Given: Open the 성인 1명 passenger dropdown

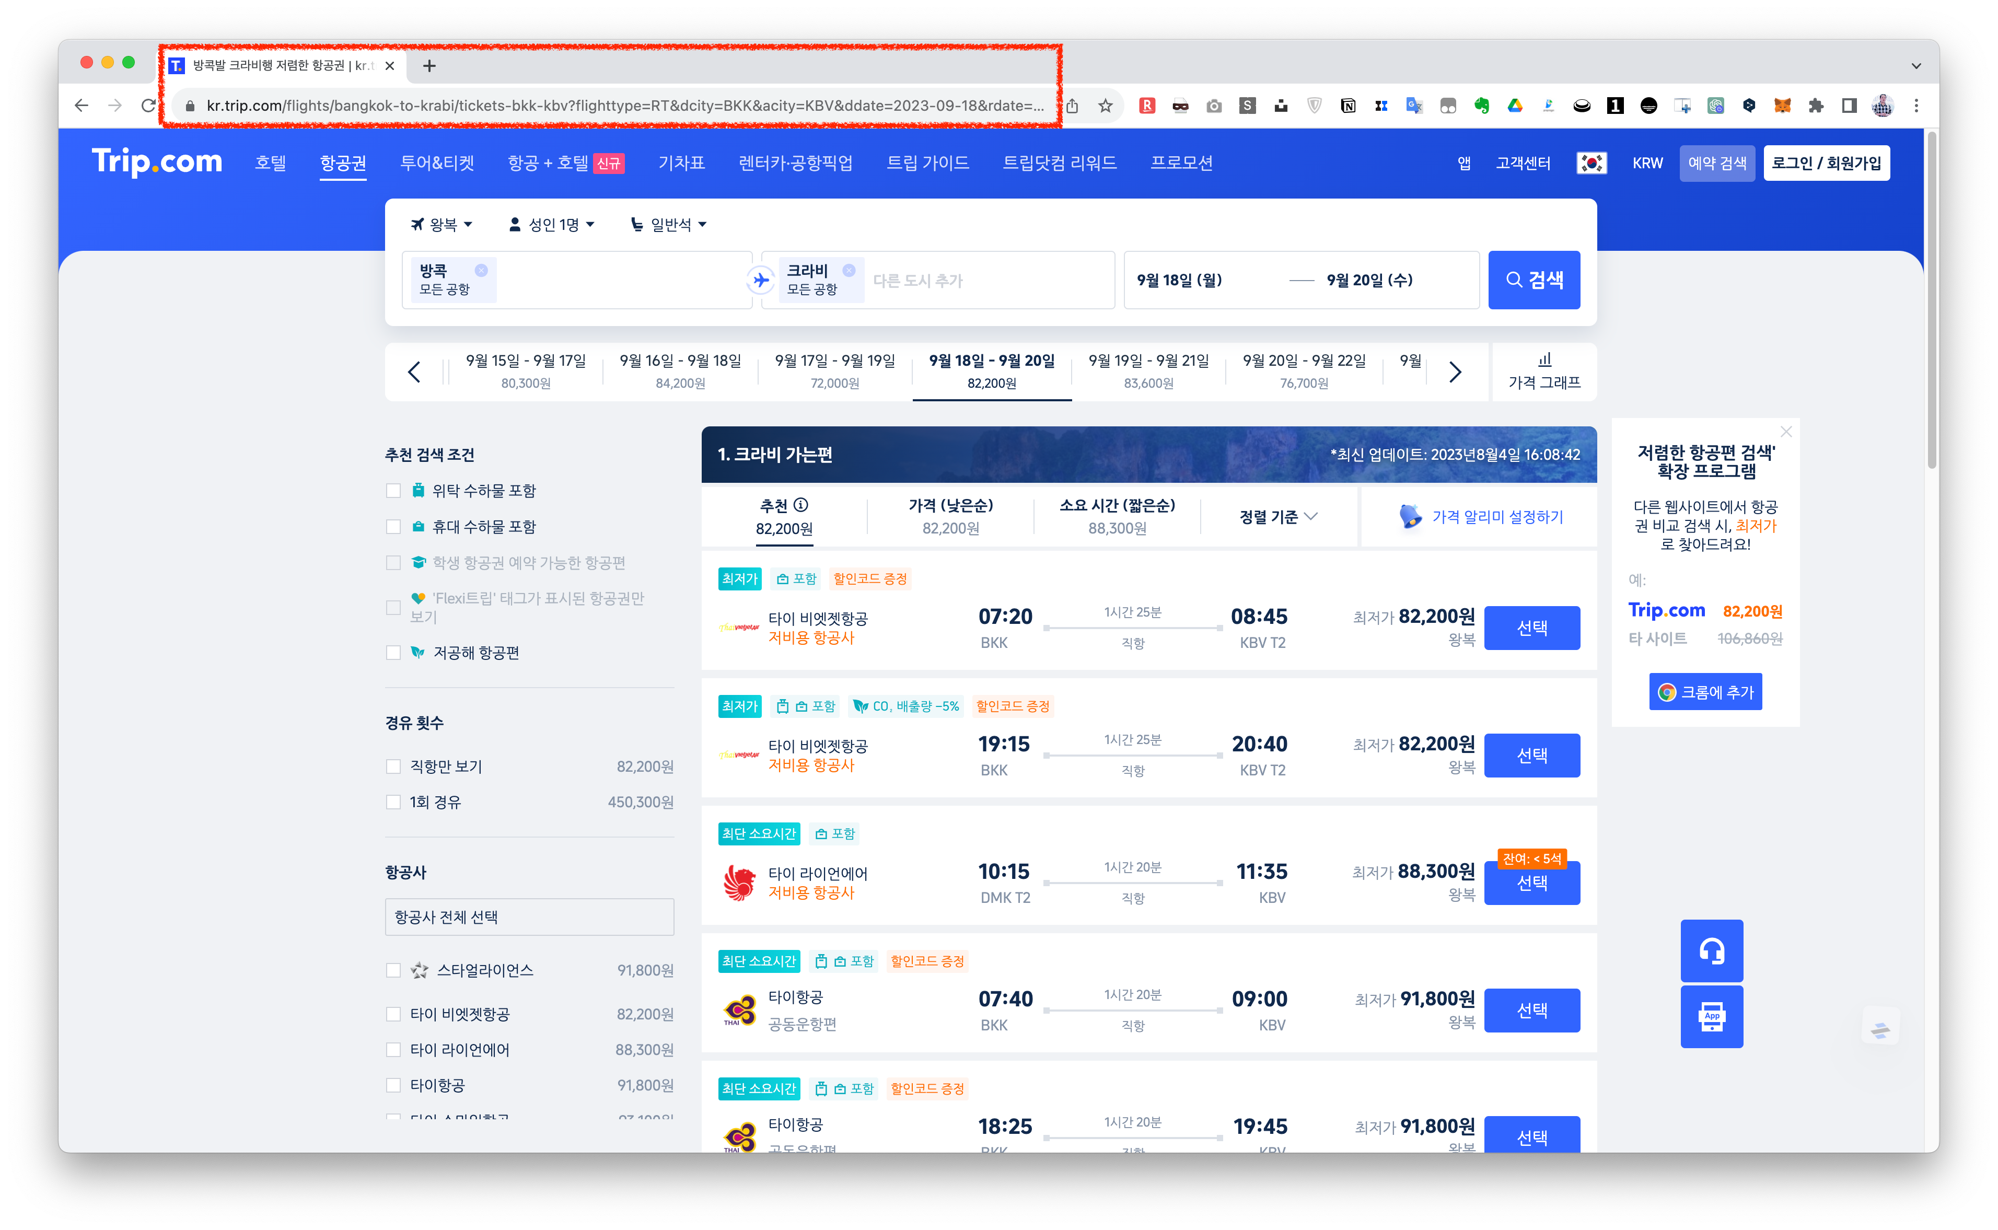Looking at the screenshot, I should click(x=552, y=225).
